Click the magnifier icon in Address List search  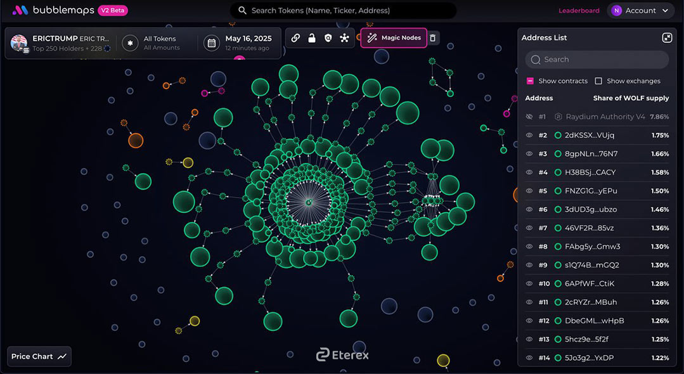[536, 60]
